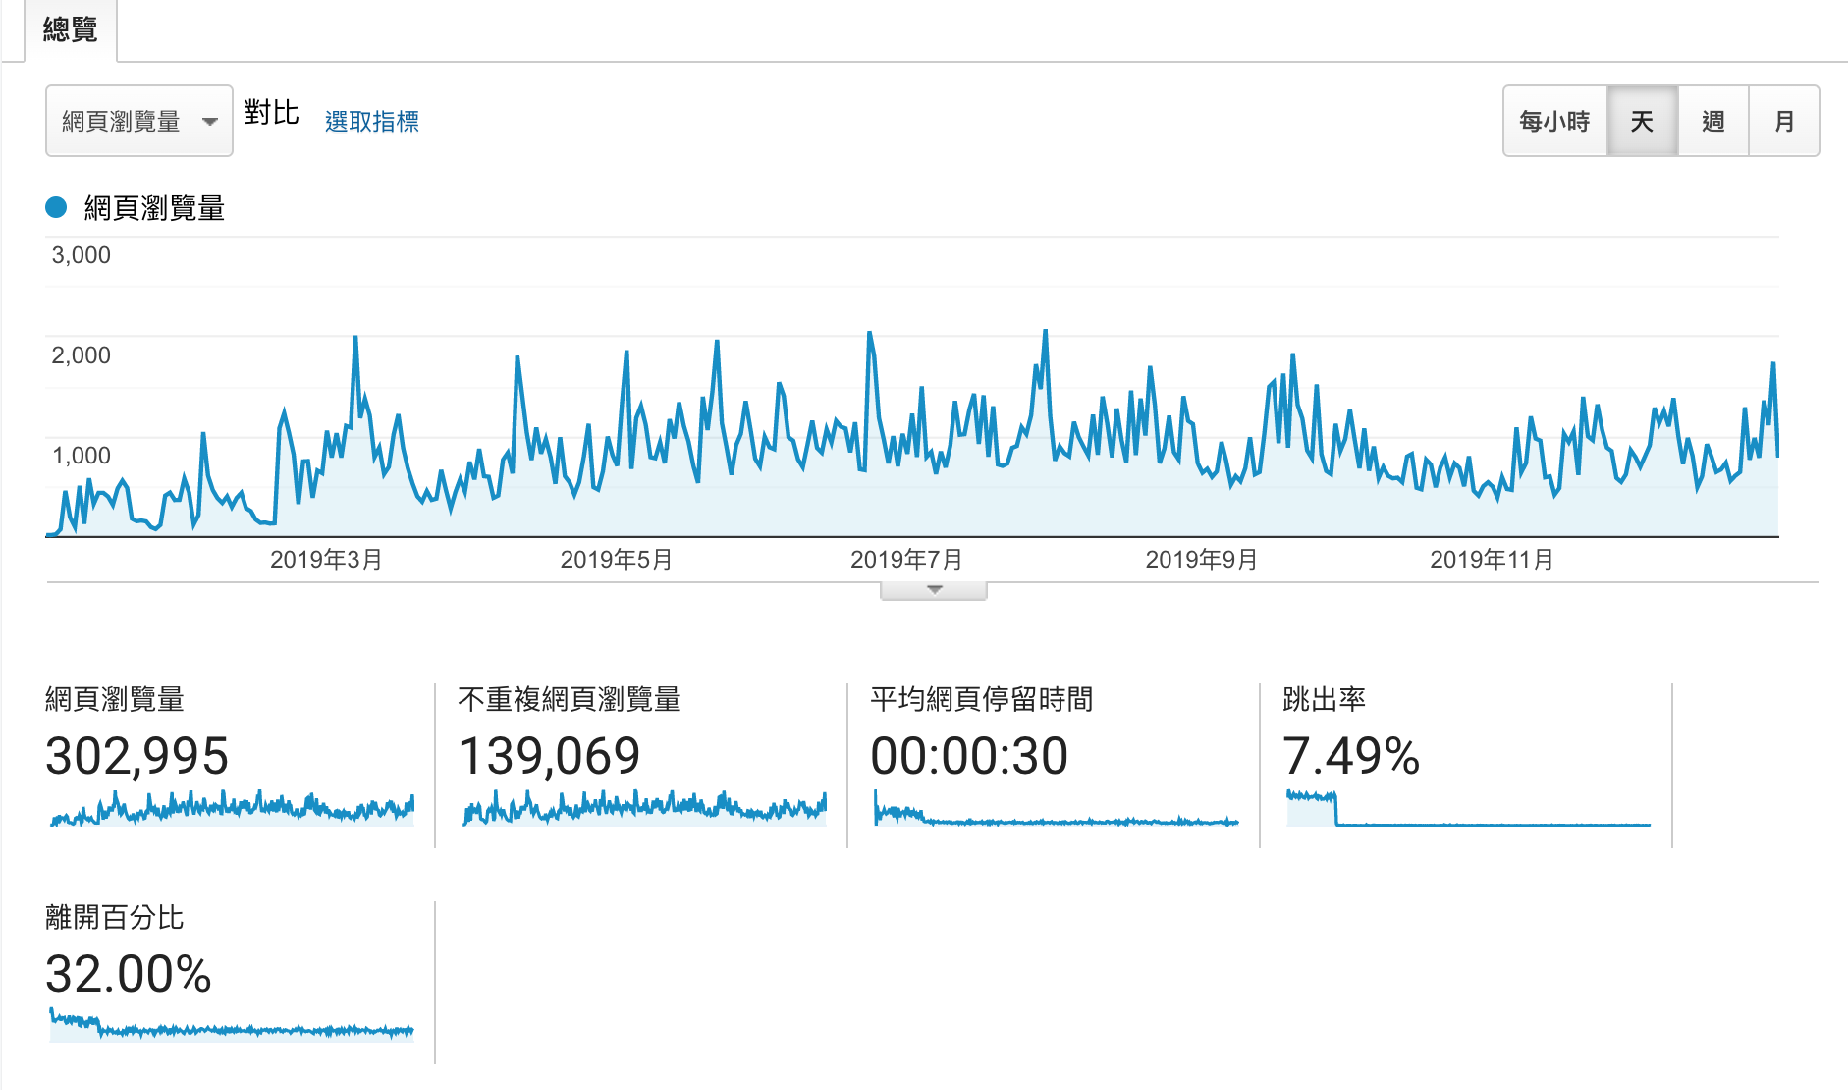Switch the chart to 月 monthly view
Image resolution: width=1848 pixels, height=1090 pixels.
pyautogui.click(x=1783, y=121)
